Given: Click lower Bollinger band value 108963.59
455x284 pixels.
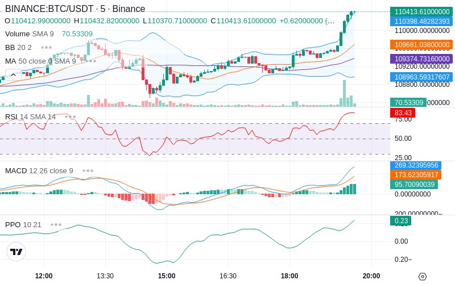Looking at the screenshot, I should tap(421, 77).
